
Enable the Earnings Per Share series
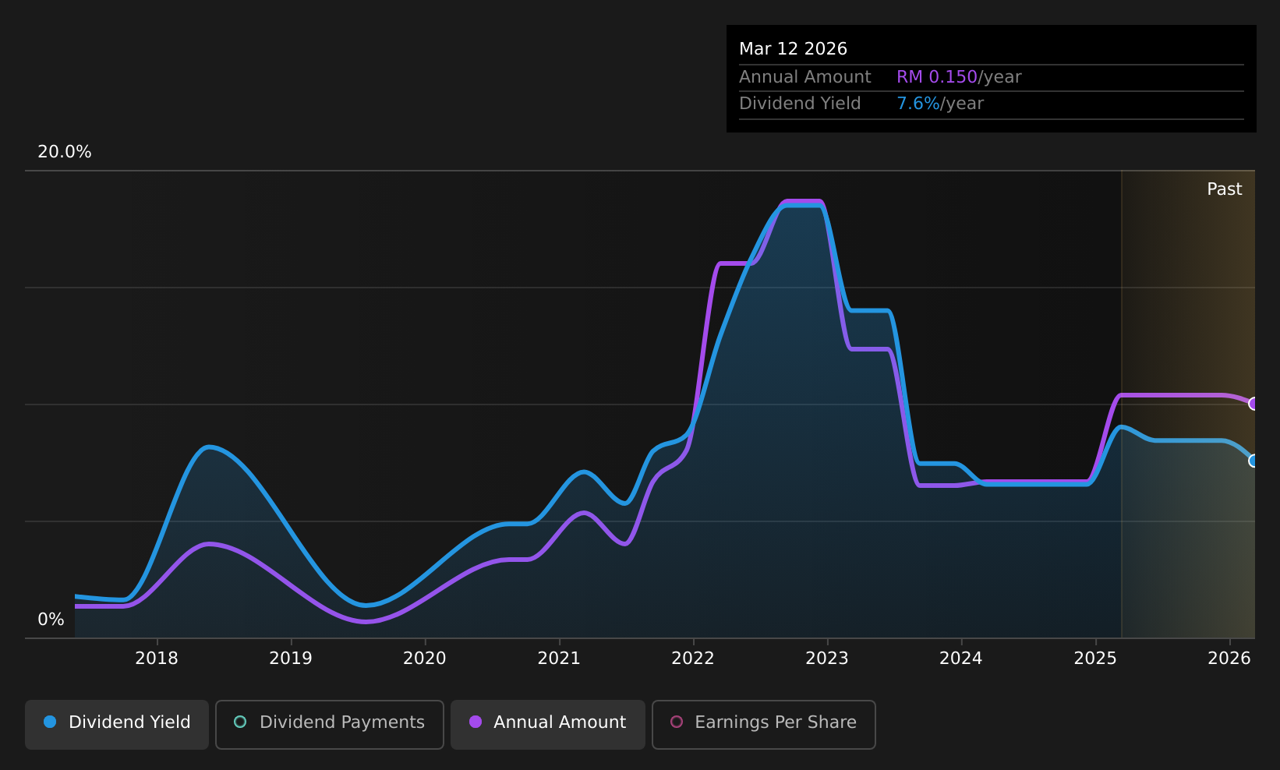[764, 725]
